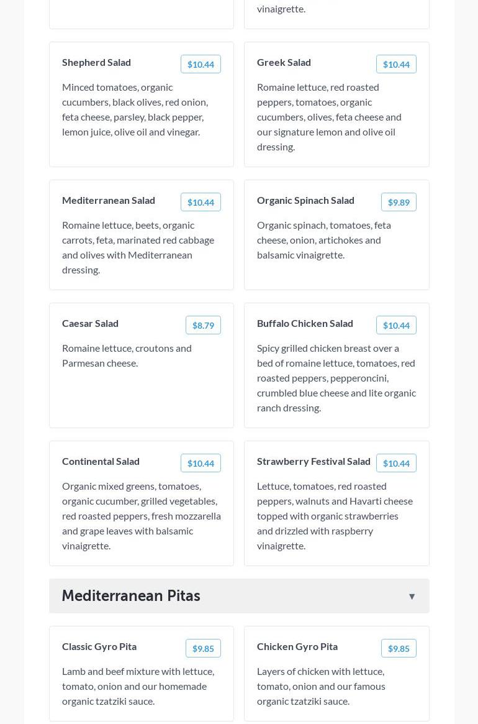Open the Caesar Salad item

point(90,323)
